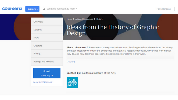
Task: Click the Home breadcrumb
Action: [x=69, y=19]
